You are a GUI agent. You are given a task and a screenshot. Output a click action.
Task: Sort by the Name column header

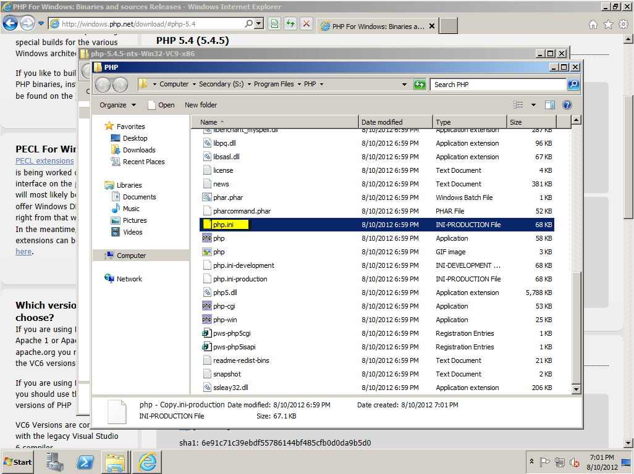[274, 122]
